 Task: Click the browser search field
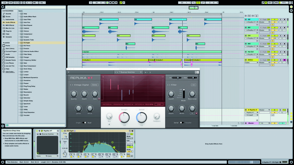[35, 7]
